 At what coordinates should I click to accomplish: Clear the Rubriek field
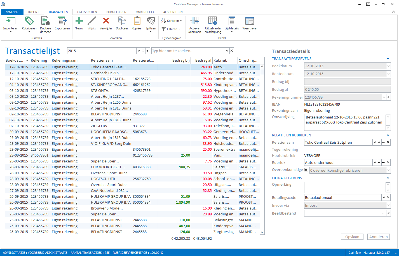click(x=388, y=162)
